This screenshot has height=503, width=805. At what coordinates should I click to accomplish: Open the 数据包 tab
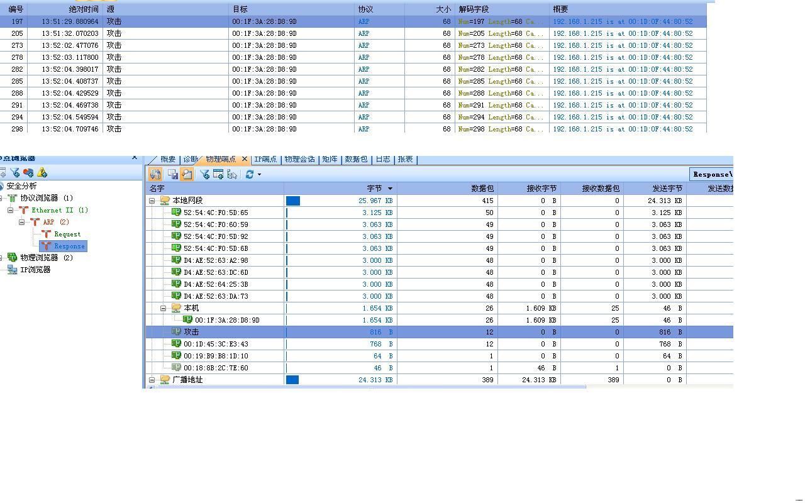(x=356, y=160)
